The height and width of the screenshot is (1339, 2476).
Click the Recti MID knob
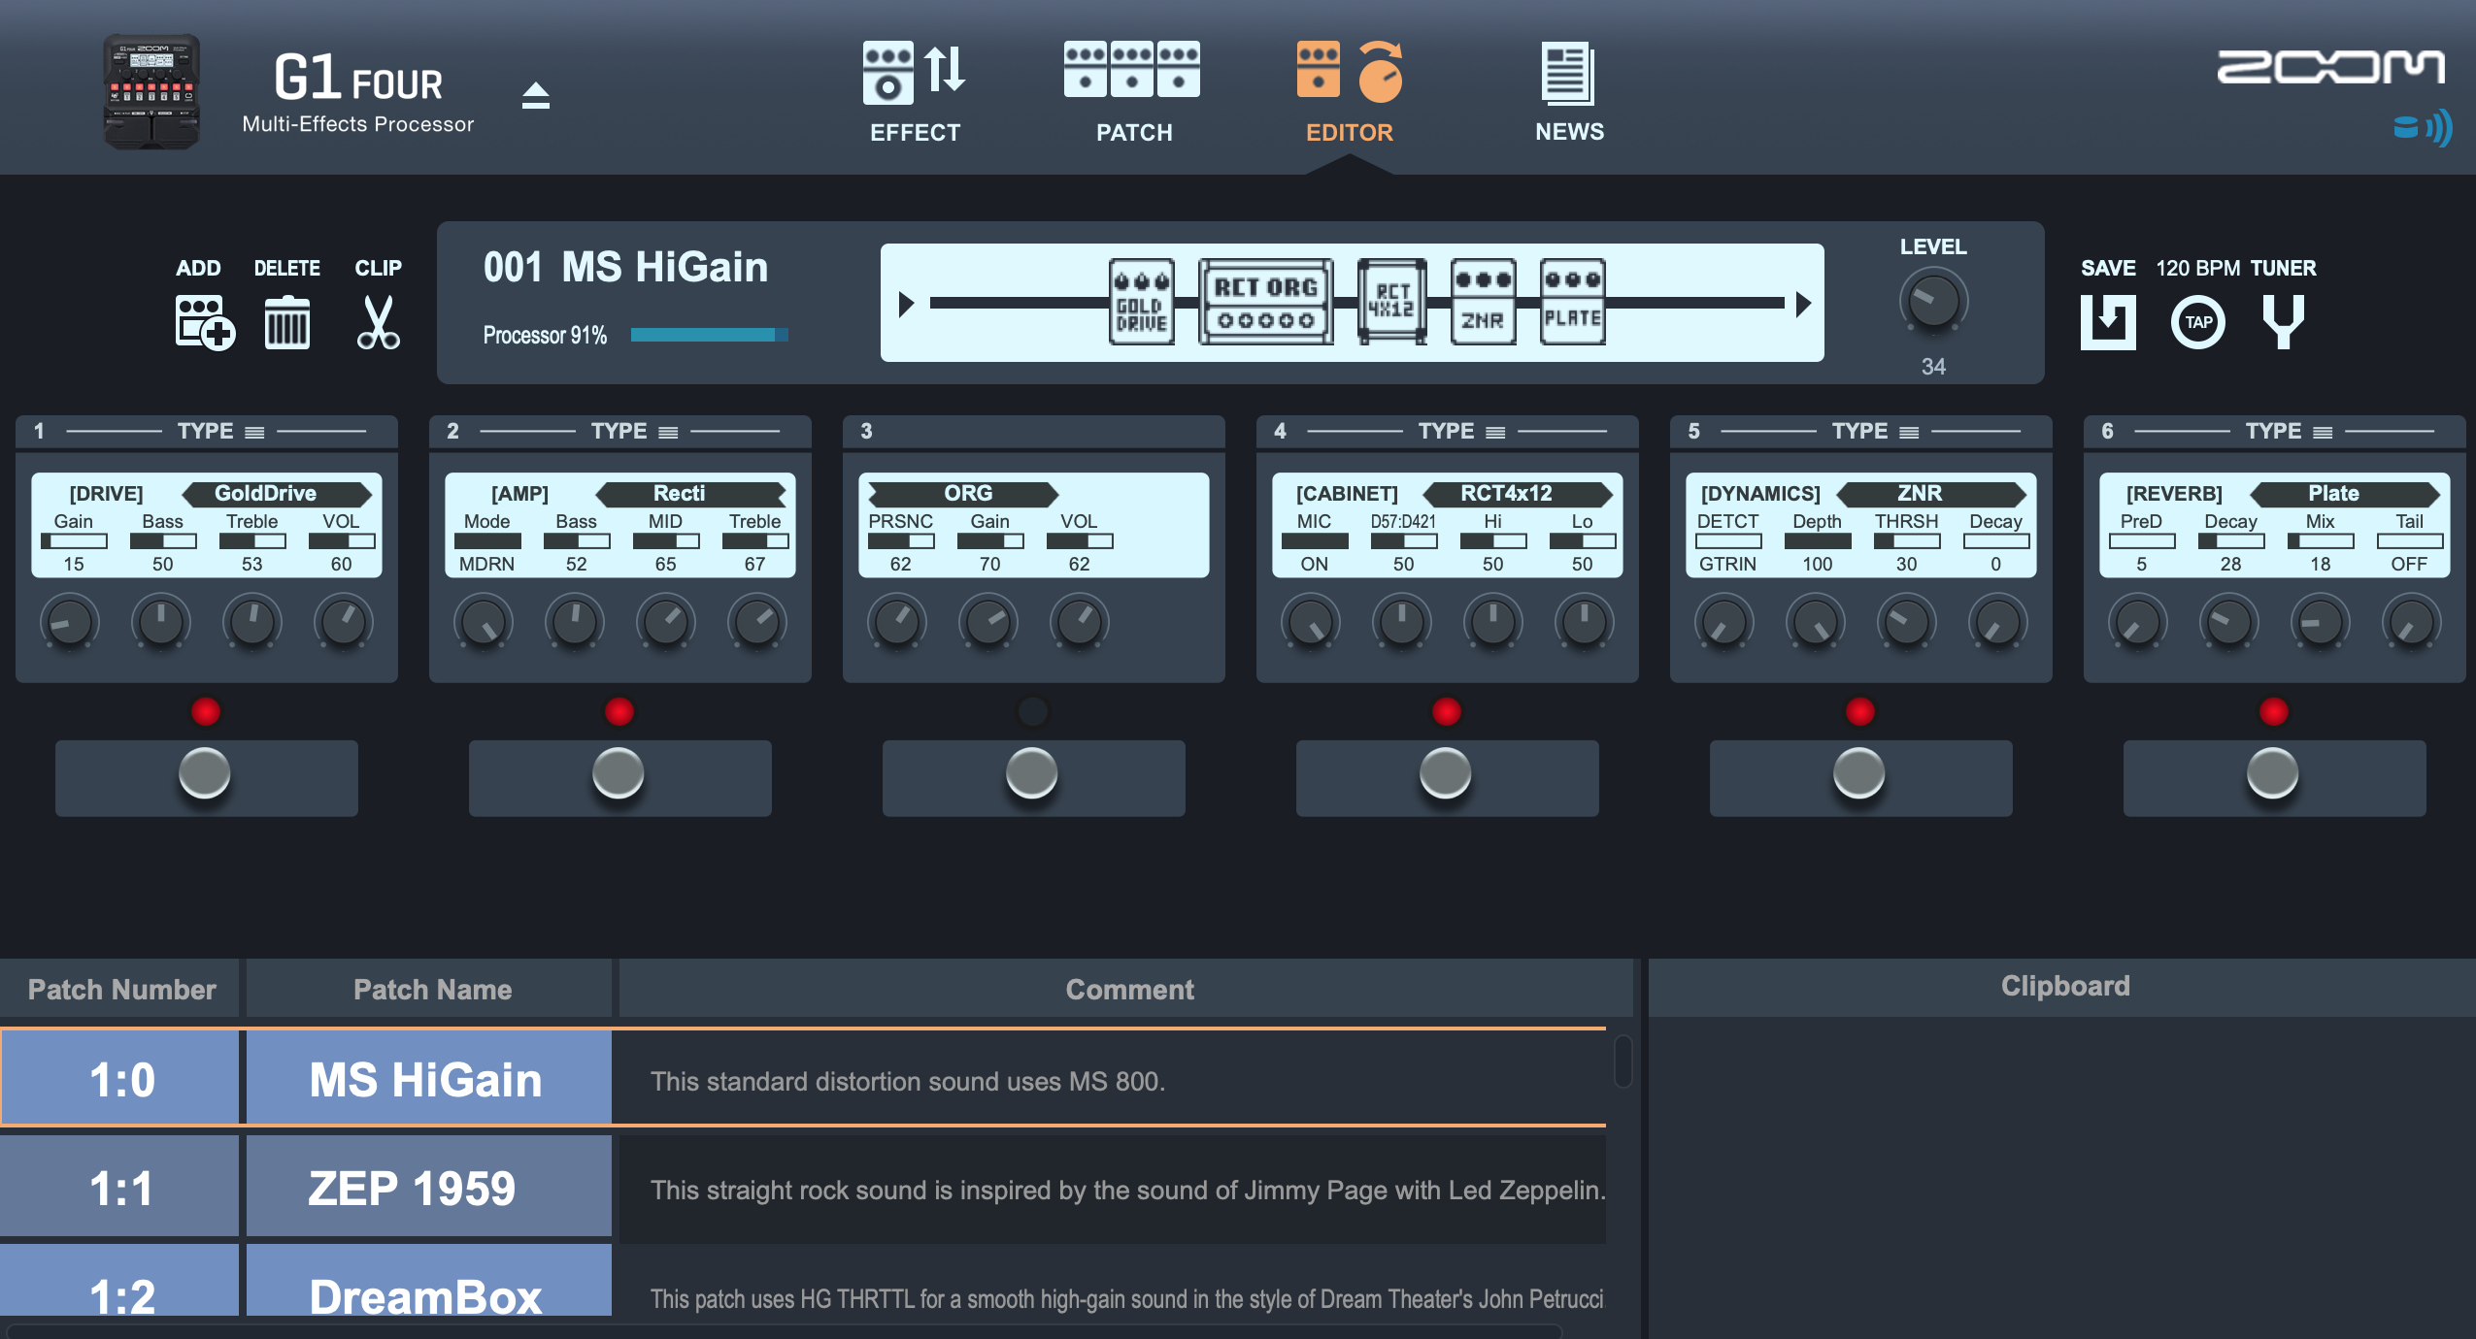click(x=665, y=622)
